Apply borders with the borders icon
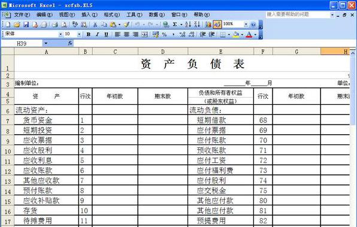The image size is (357, 227). (223, 34)
